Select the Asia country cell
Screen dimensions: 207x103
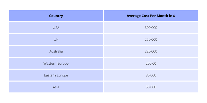[56, 87]
